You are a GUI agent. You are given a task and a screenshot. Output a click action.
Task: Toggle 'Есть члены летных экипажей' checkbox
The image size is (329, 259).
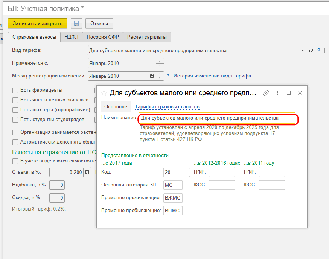(x=15, y=100)
